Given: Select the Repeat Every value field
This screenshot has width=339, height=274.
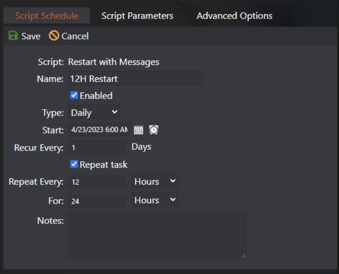Looking at the screenshot, I should tap(97, 182).
